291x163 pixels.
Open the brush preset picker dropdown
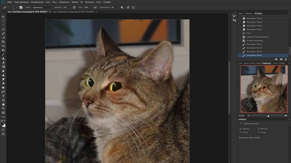[x=17, y=7]
